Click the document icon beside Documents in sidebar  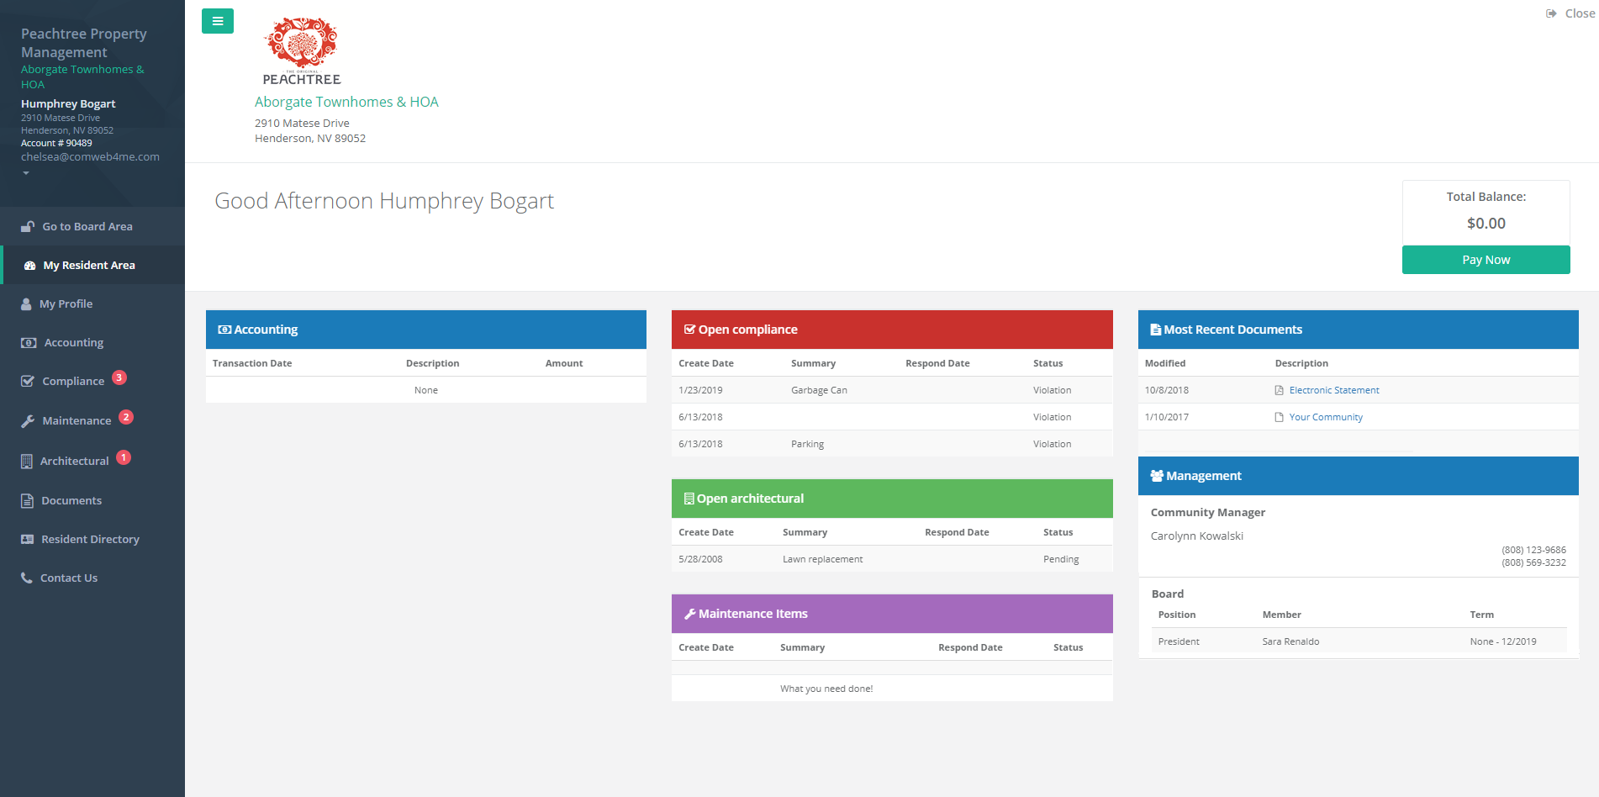[x=27, y=501]
